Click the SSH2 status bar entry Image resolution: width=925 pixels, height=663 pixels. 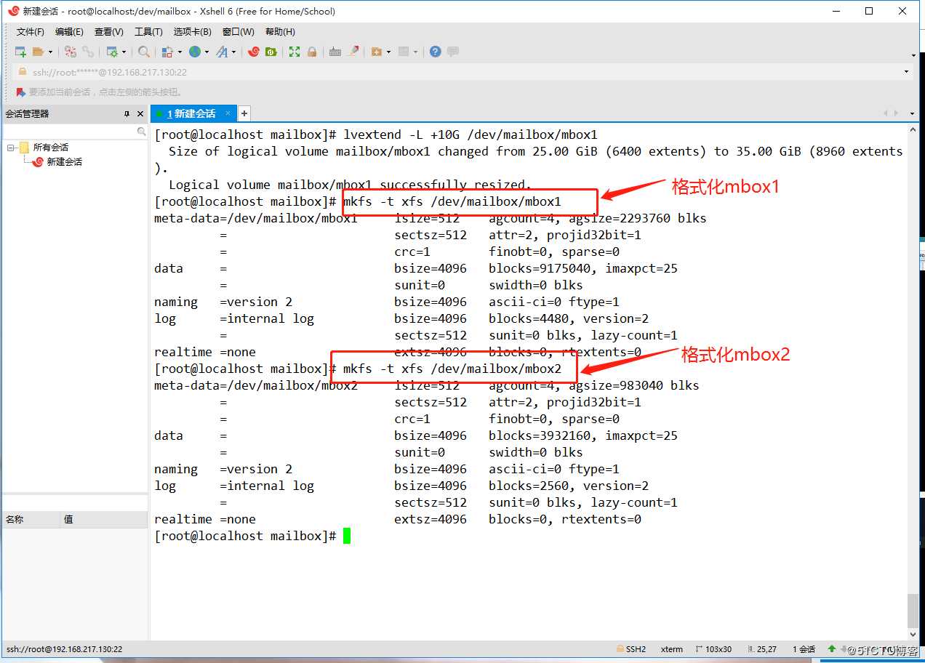click(630, 649)
